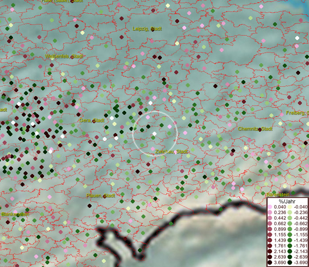Viewport: 309px width, 267px height.
Task: Pick the -0.040 pale yellow legend swatch
Action: tap(290, 207)
